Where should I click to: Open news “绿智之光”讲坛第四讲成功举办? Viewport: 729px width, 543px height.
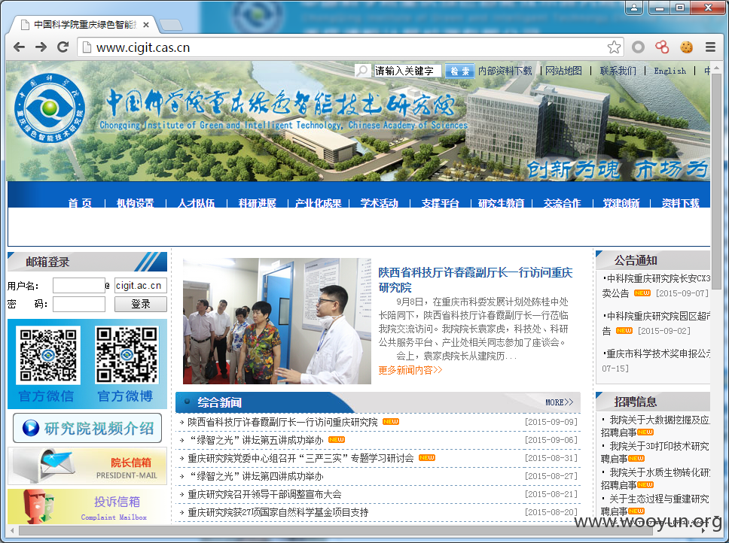point(257,476)
